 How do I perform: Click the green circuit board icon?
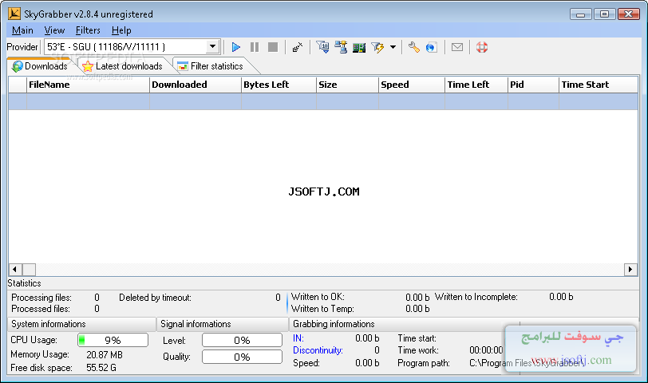pos(359,48)
